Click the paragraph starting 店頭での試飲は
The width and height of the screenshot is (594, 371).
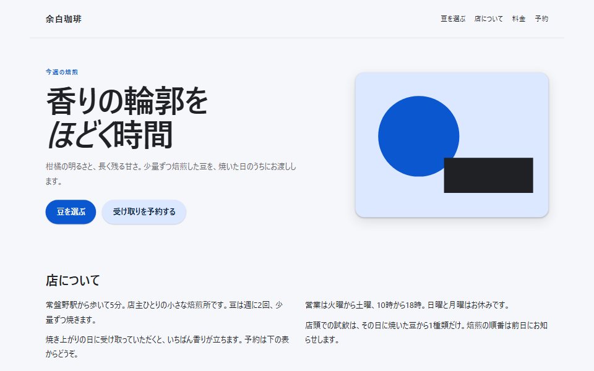[426, 333]
